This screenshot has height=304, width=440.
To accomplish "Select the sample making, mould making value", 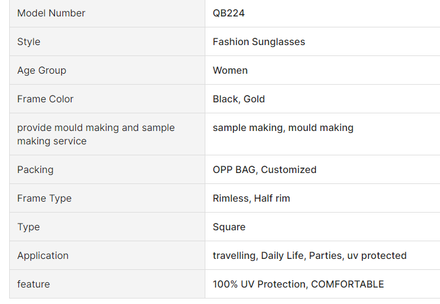I will pos(283,128).
